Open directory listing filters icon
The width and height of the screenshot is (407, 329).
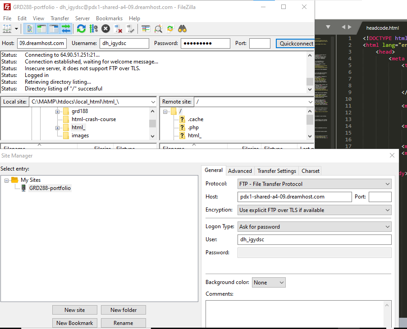click(146, 29)
